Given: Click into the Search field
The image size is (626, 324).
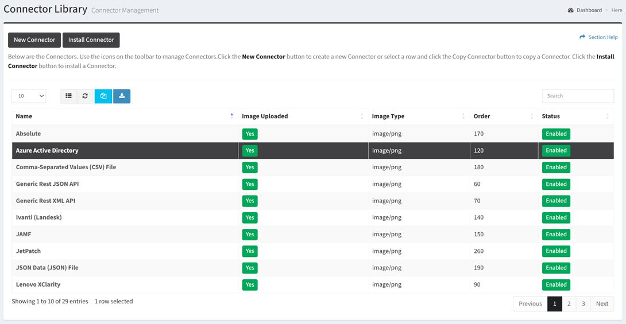Looking at the screenshot, I should pos(578,96).
